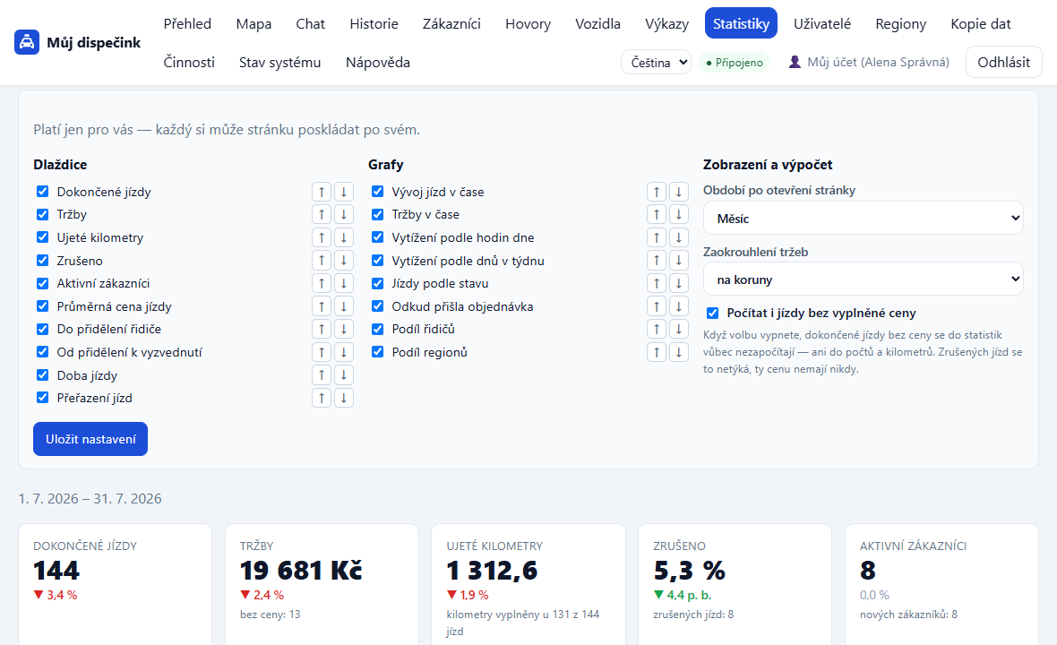Toggle Podíl řidičů chart checkbox
The height and width of the screenshot is (645, 1057).
377,329
